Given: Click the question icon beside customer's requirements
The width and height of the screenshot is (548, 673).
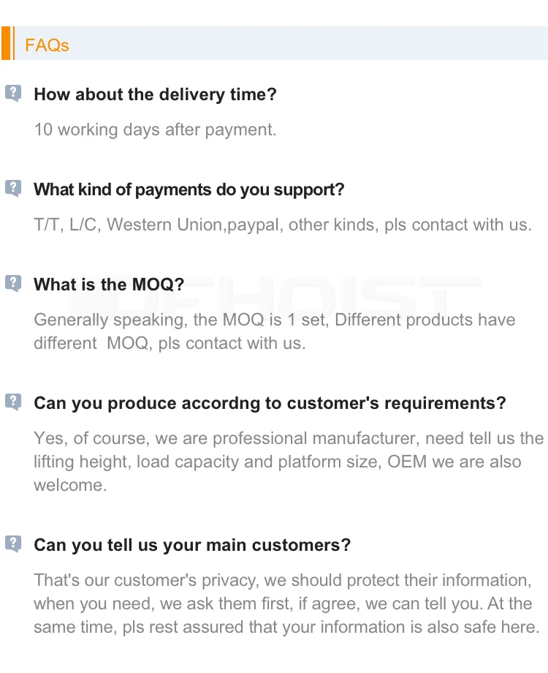Looking at the screenshot, I should [13, 402].
